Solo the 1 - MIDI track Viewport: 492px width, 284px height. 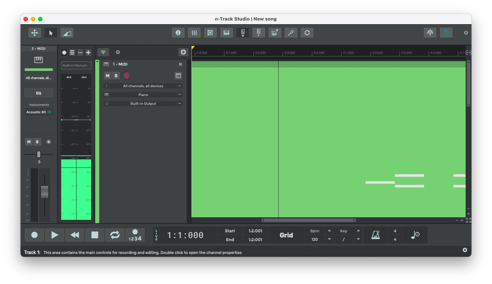point(116,76)
